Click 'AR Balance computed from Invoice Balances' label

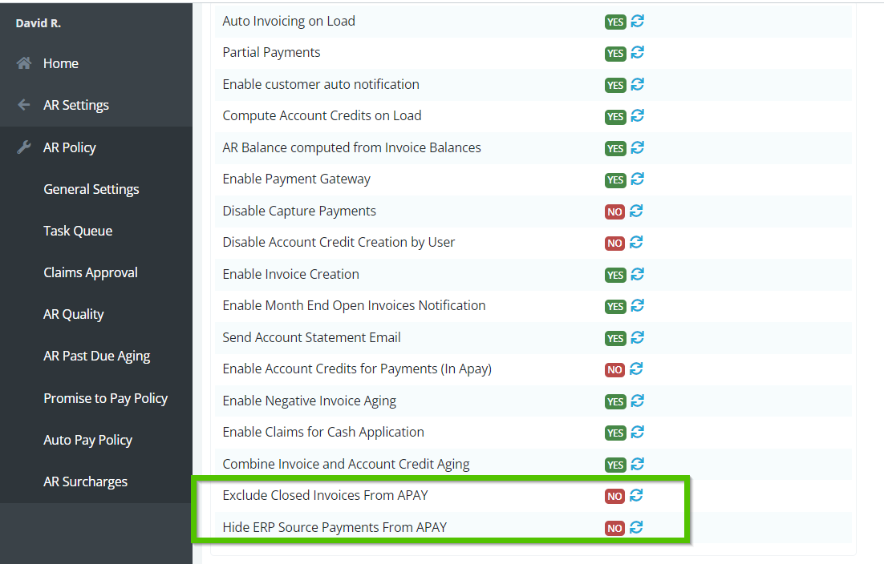click(x=352, y=147)
